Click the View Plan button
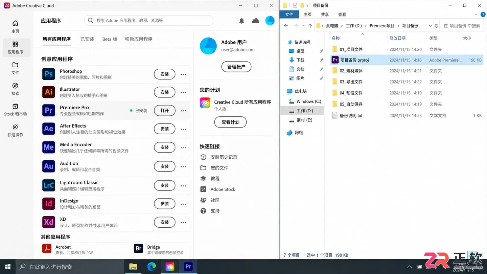 pos(230,122)
